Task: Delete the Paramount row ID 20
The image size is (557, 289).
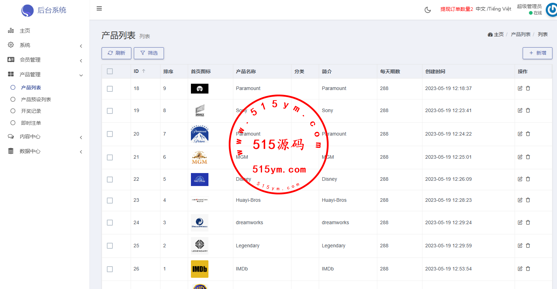Action: 528,134
